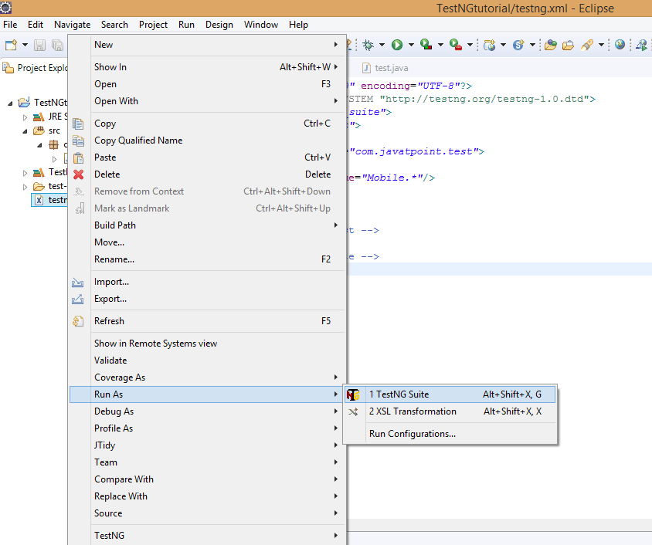Click the Search flashlight icon in toolbar
Image resolution: width=652 pixels, height=545 pixels.
[x=587, y=45]
